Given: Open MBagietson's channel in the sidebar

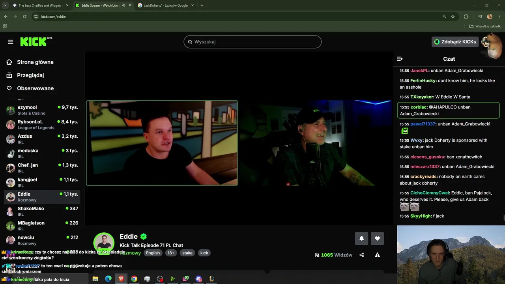Looking at the screenshot, I should click(42, 226).
